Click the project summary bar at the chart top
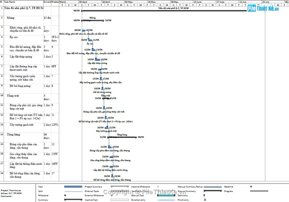Image resolution: width=289 pixels, height=202 pixels. 164,11
